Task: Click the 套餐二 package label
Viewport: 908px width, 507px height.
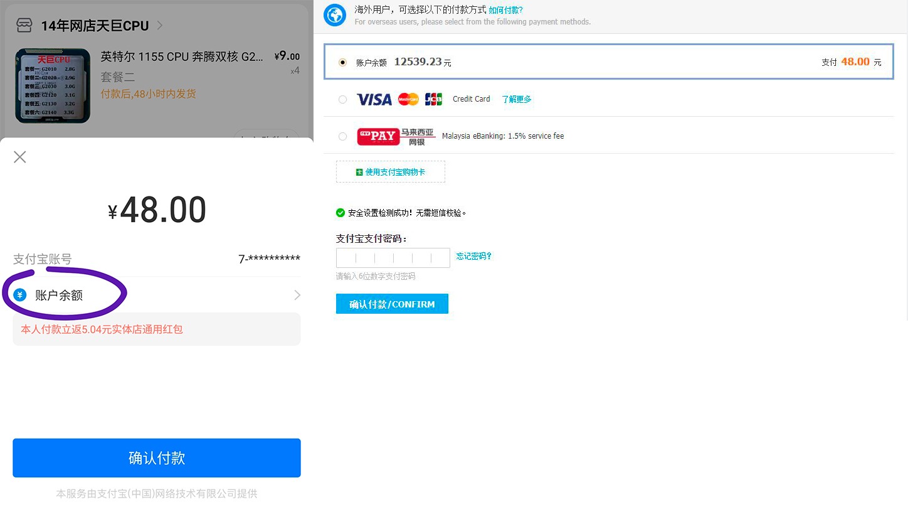Action: (118, 77)
